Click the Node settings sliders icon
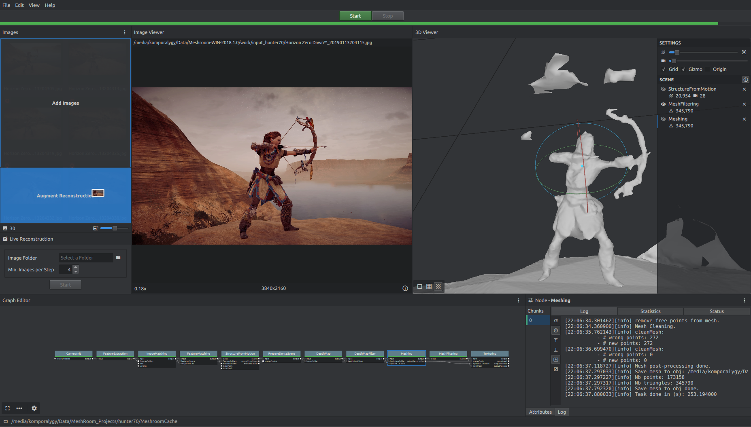The height and width of the screenshot is (427, 751). [530, 300]
